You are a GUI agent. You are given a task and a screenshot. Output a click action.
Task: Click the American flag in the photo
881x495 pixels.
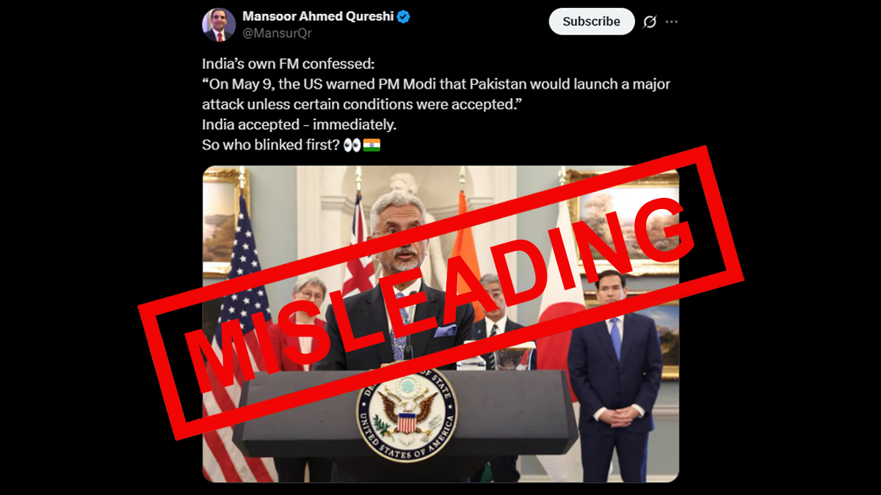(239, 339)
